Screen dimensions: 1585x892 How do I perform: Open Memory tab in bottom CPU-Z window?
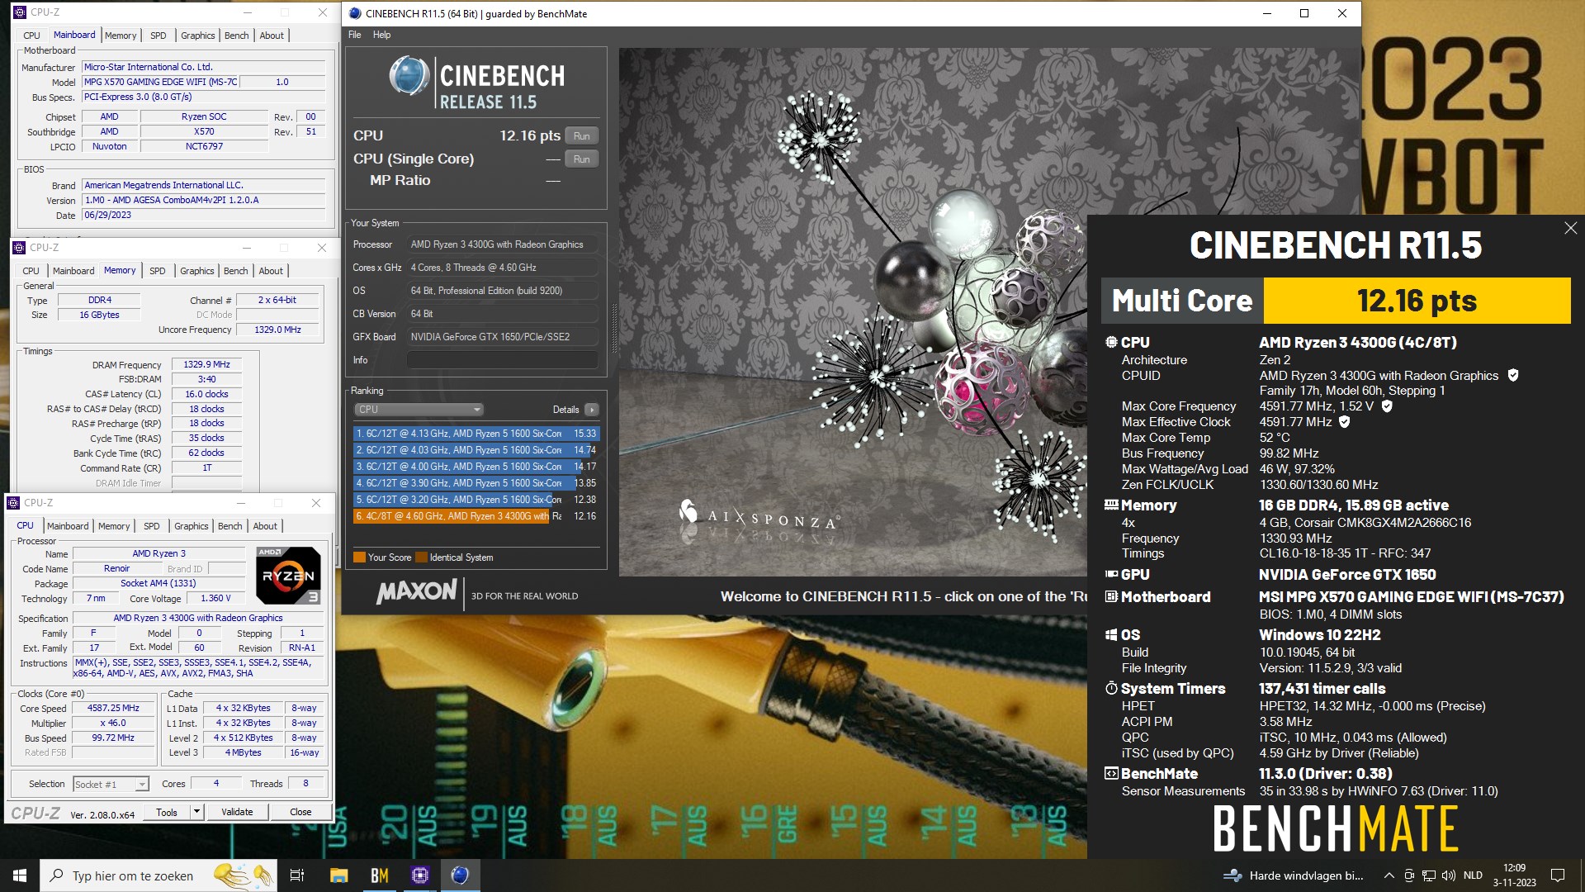pyautogui.click(x=114, y=526)
